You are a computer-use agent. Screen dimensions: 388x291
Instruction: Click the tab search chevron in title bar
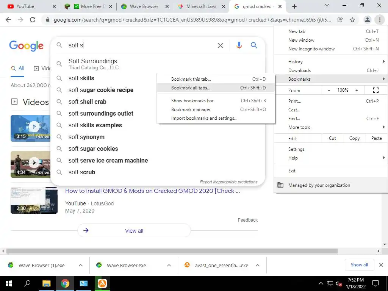pos(327,5)
